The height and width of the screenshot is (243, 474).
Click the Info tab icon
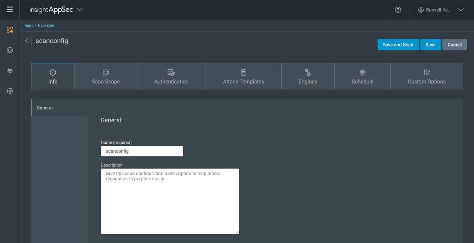53,72
